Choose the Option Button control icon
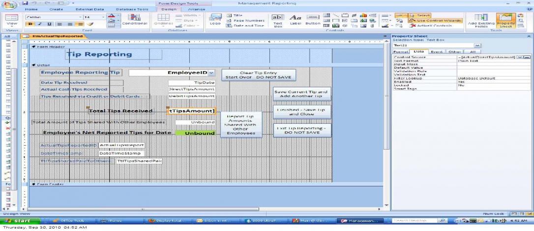 pyautogui.click(x=345, y=26)
